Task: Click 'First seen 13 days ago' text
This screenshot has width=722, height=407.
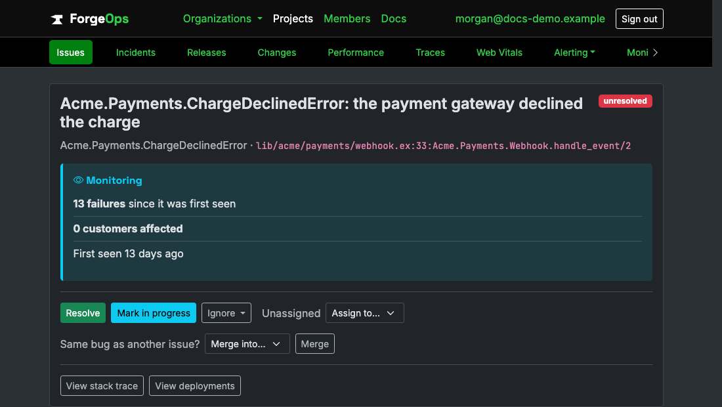Action: tap(128, 253)
